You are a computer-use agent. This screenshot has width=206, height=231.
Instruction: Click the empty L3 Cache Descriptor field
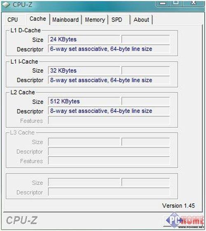[109, 151]
